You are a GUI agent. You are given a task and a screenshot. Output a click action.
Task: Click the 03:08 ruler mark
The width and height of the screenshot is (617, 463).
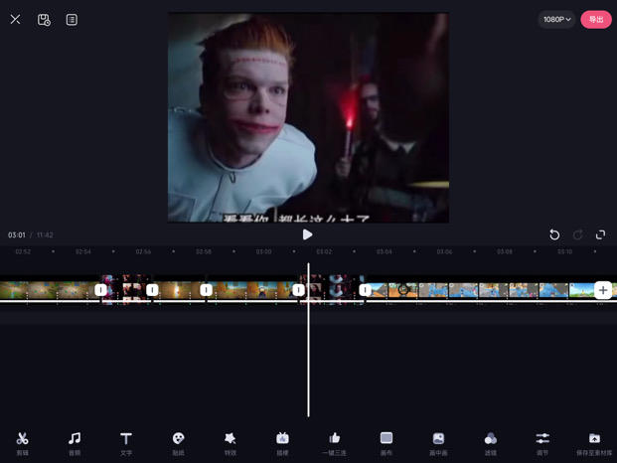click(x=505, y=251)
